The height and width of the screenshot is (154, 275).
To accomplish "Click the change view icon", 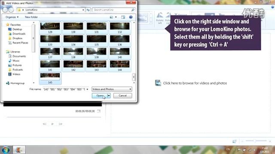I will click(x=111, y=17).
